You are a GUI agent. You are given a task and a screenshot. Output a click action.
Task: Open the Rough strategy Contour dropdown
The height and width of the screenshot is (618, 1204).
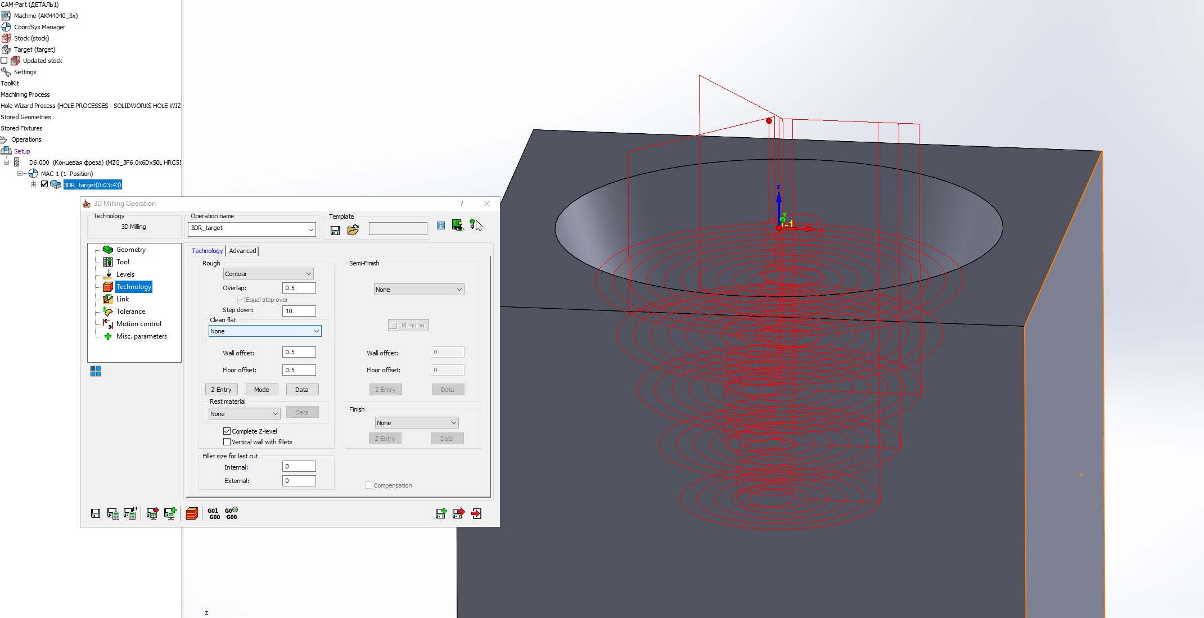click(268, 274)
